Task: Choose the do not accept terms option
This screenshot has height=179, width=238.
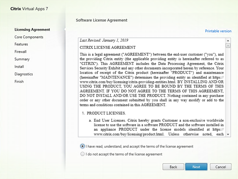Action: (82, 154)
